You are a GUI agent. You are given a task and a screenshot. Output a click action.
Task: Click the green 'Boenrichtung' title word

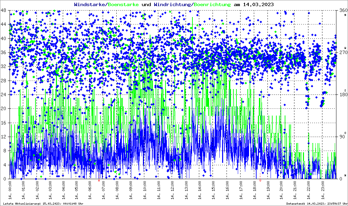pyautogui.click(x=213, y=4)
